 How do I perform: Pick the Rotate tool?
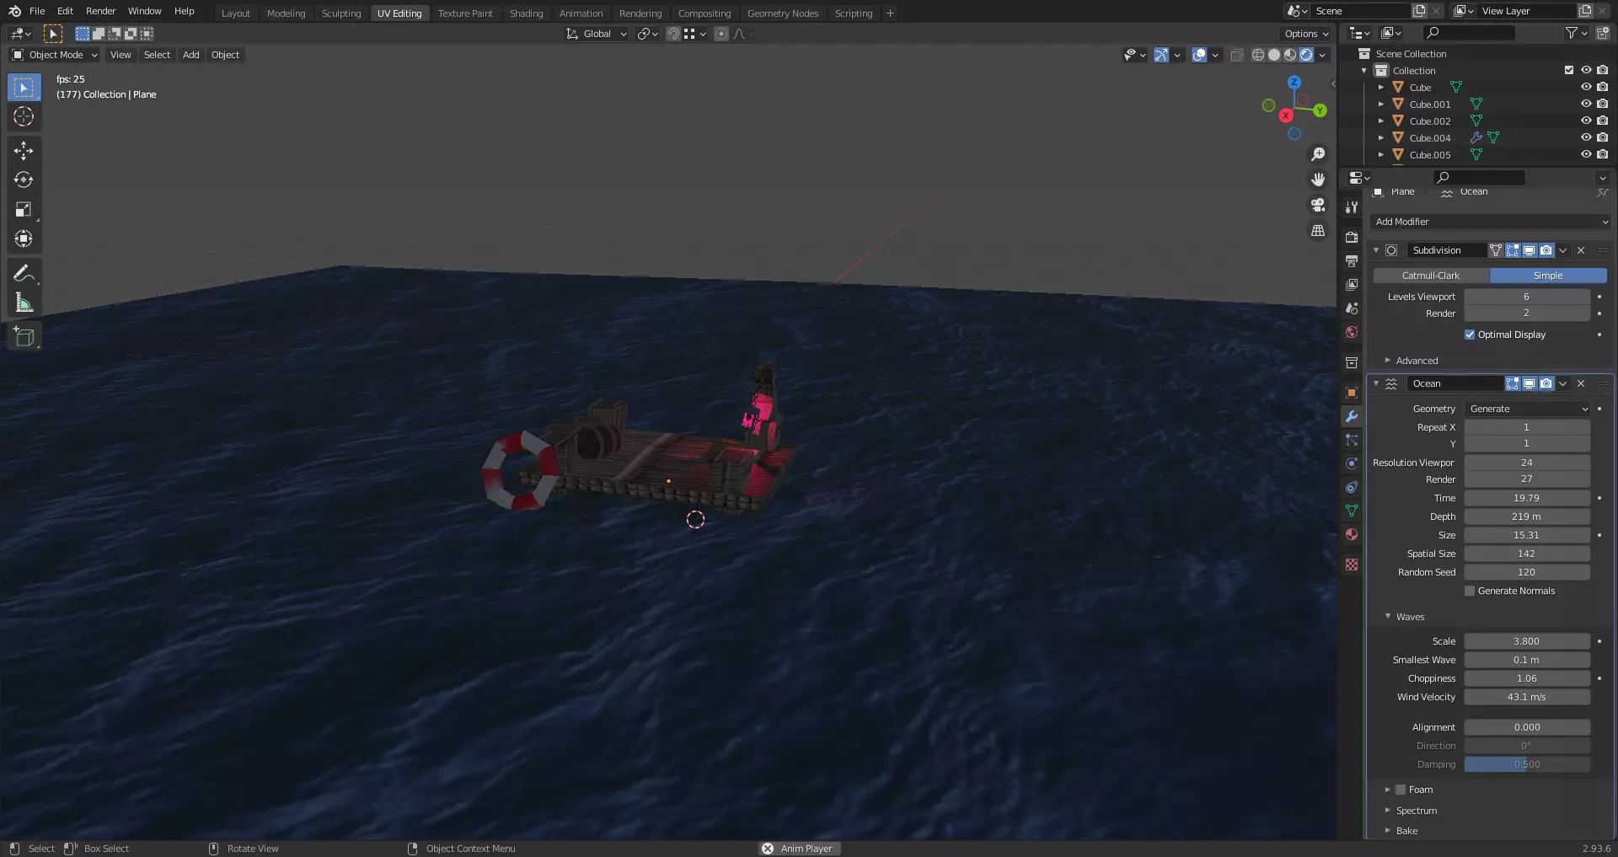pos(24,180)
